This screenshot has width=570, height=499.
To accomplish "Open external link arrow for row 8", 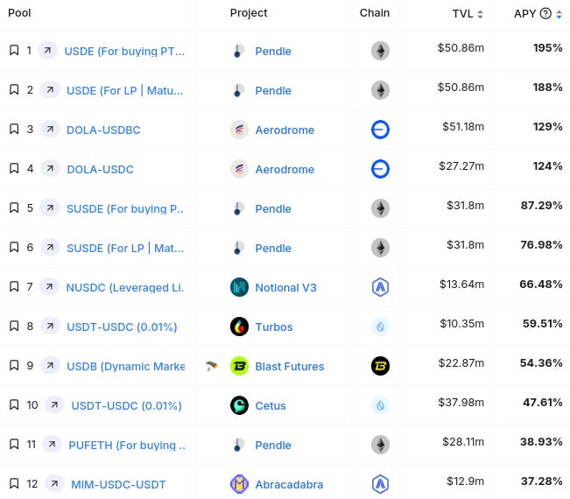I will coord(50,326).
